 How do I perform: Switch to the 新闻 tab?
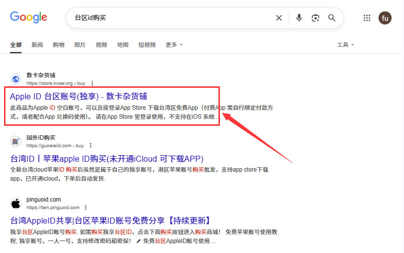37,45
